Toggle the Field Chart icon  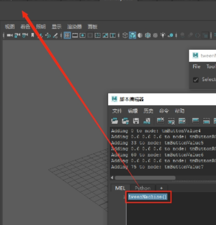[x=97, y=35]
